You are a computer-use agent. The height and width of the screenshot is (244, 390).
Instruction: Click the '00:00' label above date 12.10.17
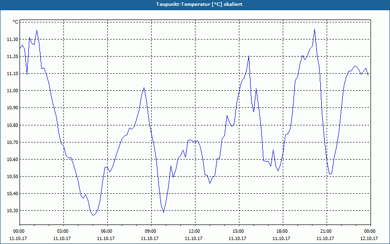(x=370, y=231)
